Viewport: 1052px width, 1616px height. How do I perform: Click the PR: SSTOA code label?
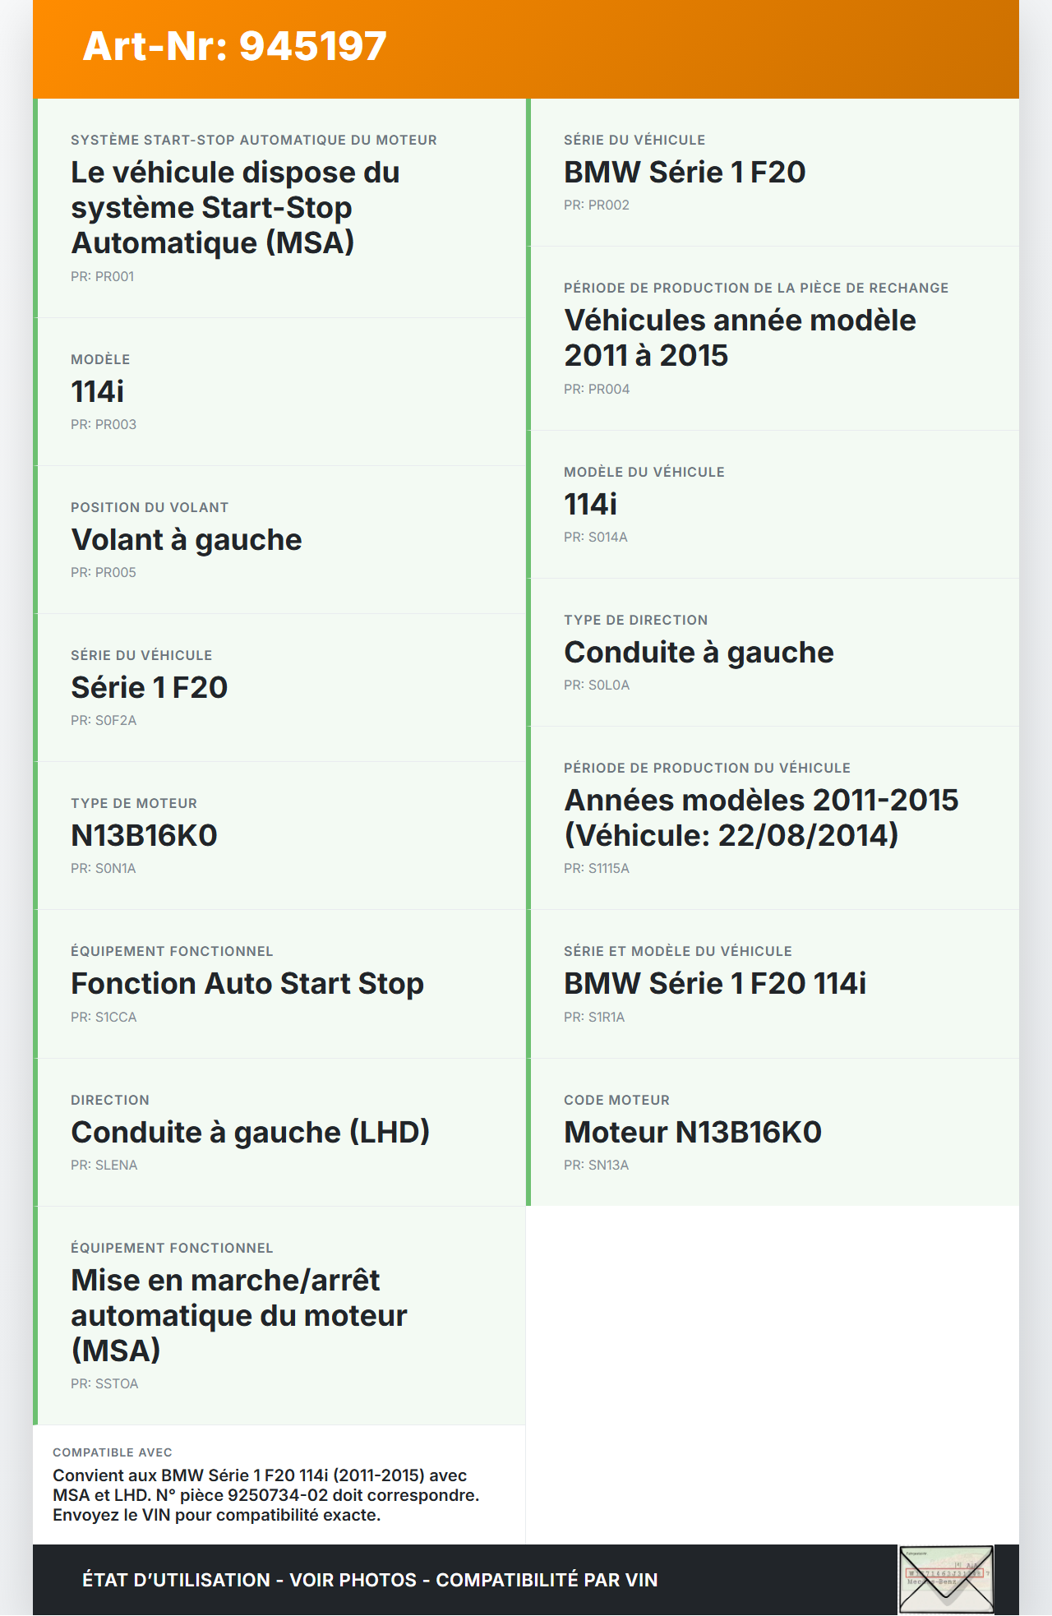coord(104,1384)
